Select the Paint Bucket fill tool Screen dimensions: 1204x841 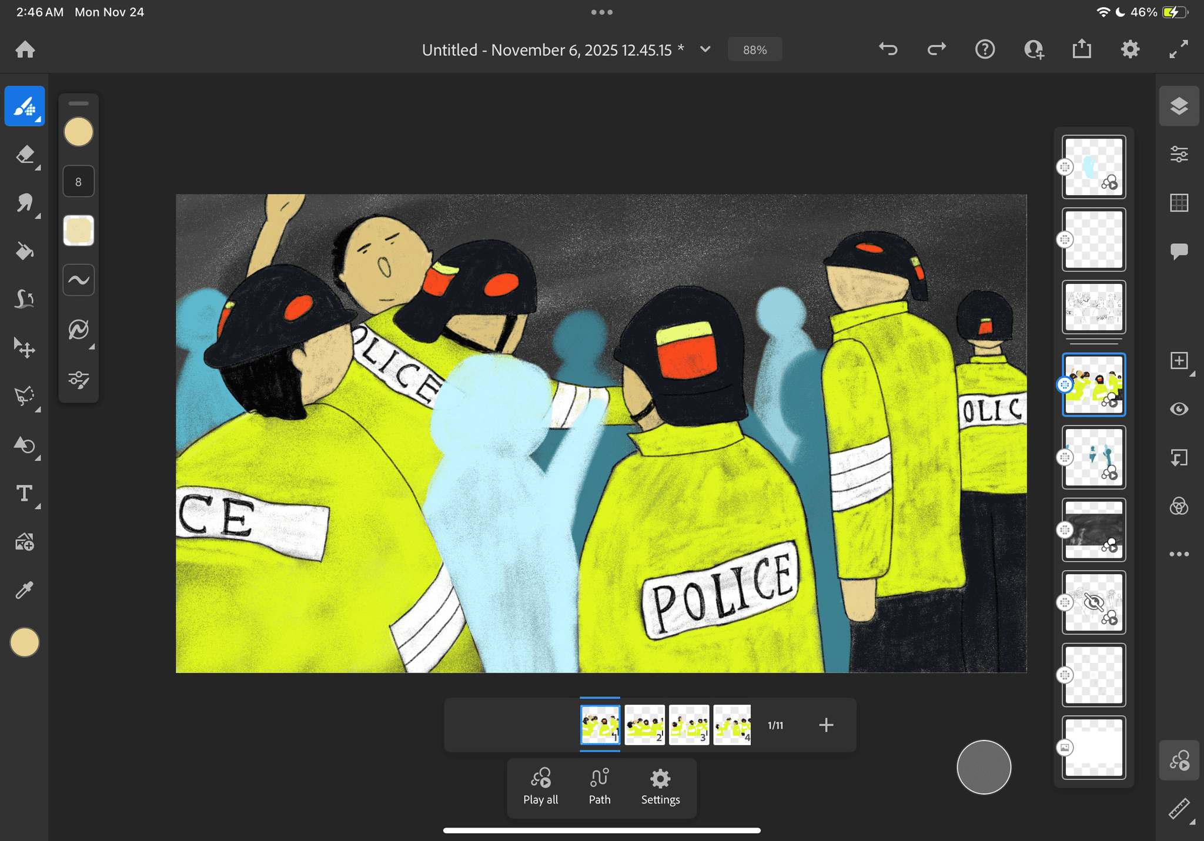coord(25,252)
